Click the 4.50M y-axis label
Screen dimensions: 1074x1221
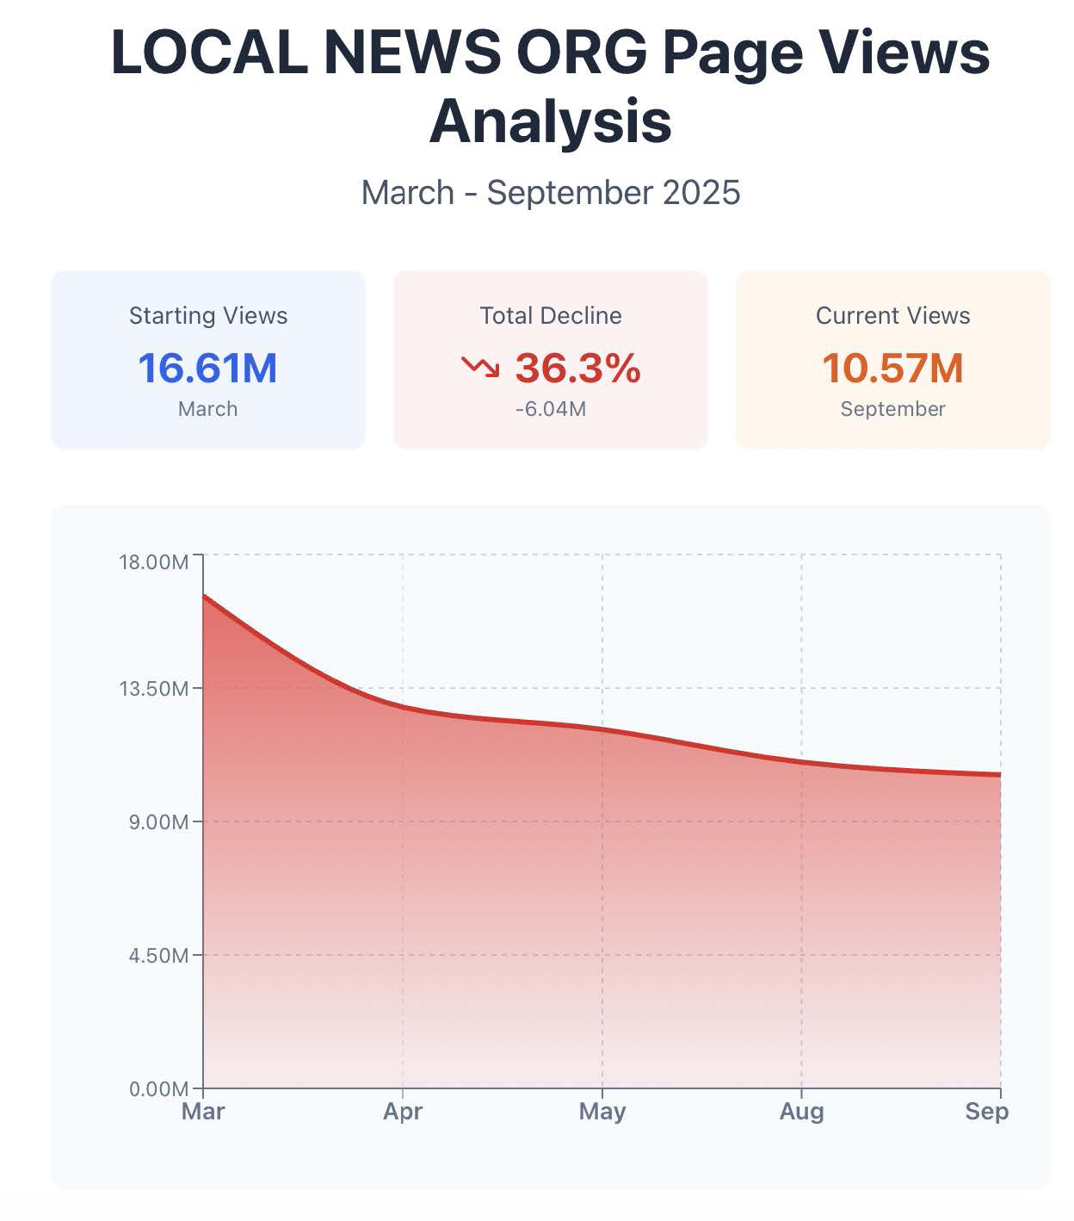coord(159,956)
